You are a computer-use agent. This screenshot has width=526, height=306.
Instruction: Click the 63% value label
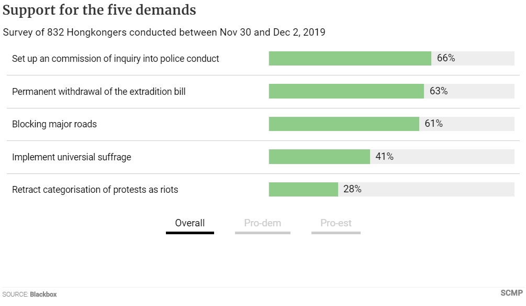click(x=439, y=91)
